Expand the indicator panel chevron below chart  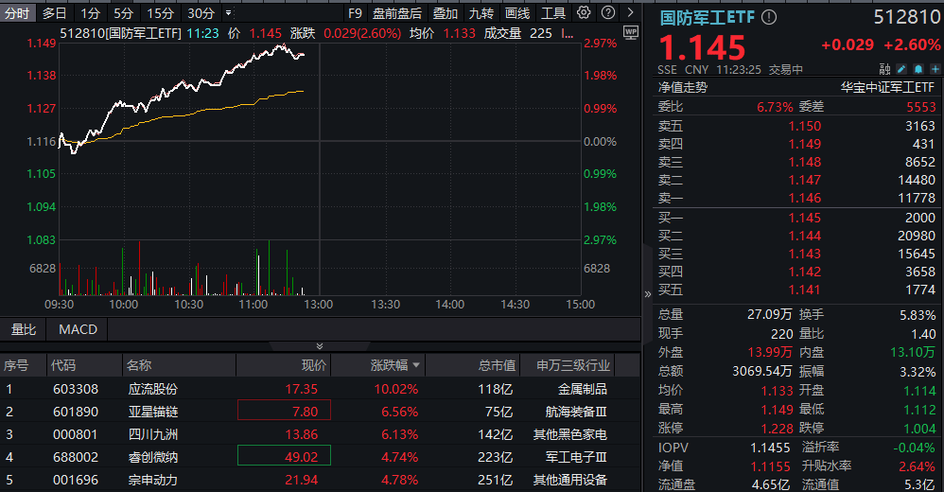tap(319, 345)
